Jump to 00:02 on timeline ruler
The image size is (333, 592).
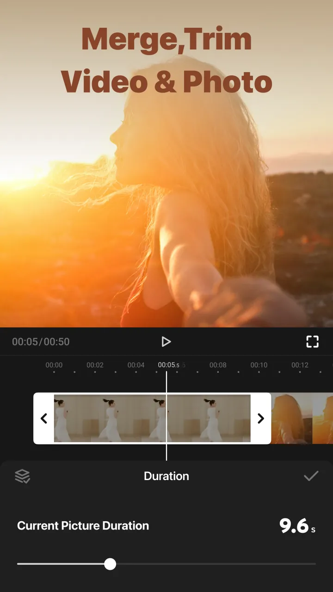[95, 365]
